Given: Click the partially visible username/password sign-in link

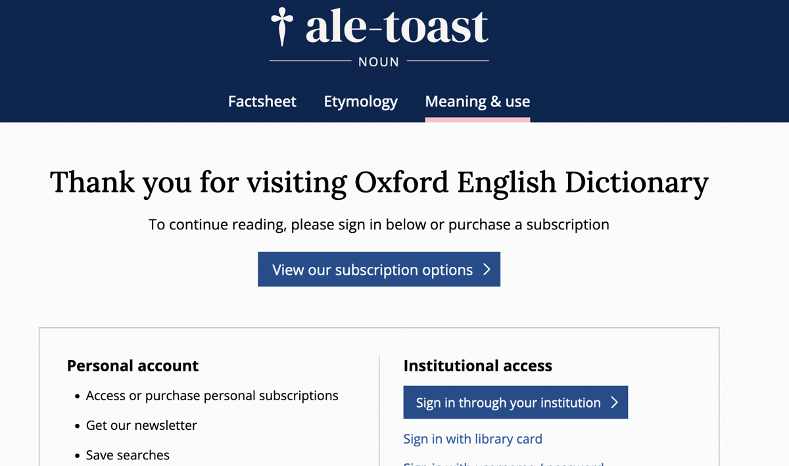Looking at the screenshot, I should tap(503, 463).
